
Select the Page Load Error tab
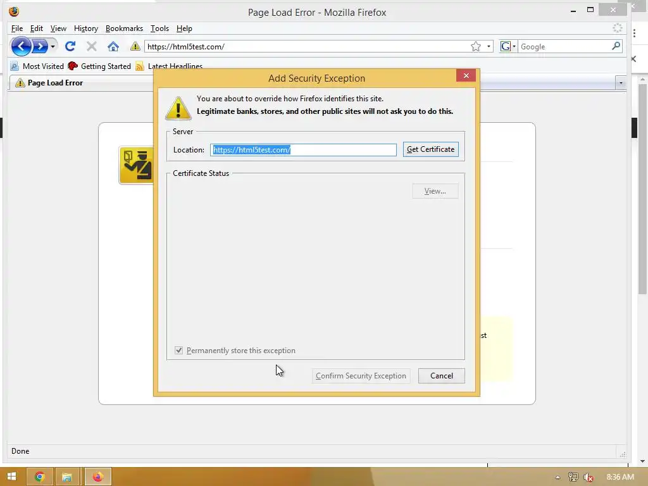(81, 83)
